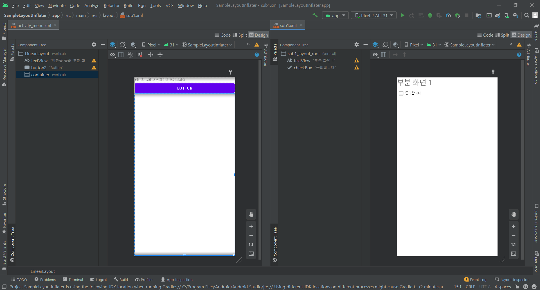Open the Layout Inspector tool window

(x=512, y=280)
